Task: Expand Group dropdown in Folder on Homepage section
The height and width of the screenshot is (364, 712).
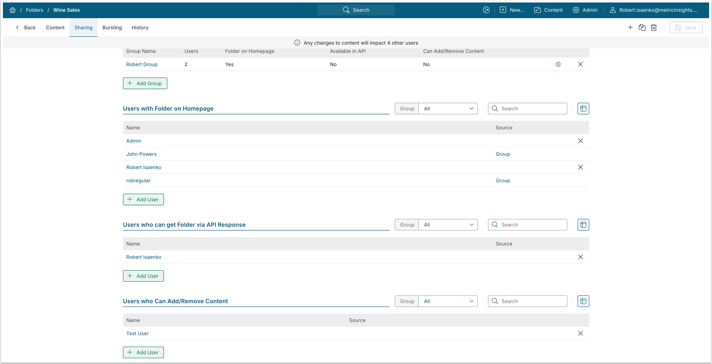Action: click(448, 109)
